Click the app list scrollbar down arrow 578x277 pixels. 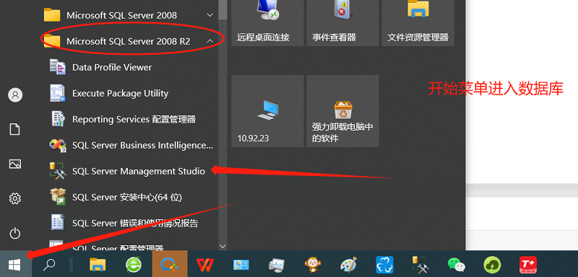click(223, 246)
